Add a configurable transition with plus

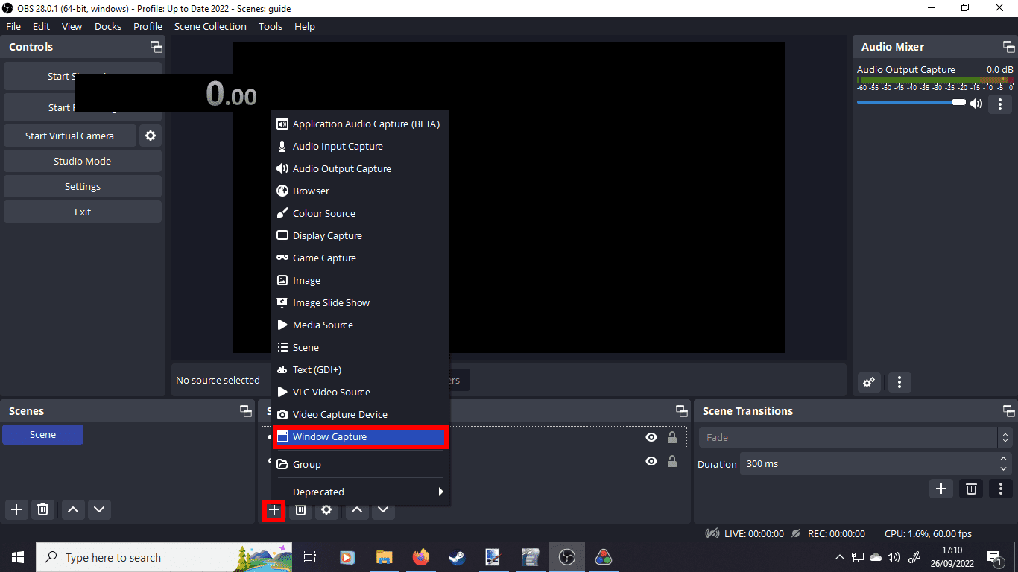pyautogui.click(x=941, y=489)
